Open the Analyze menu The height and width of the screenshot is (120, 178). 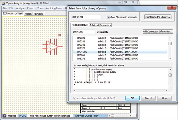20,8
